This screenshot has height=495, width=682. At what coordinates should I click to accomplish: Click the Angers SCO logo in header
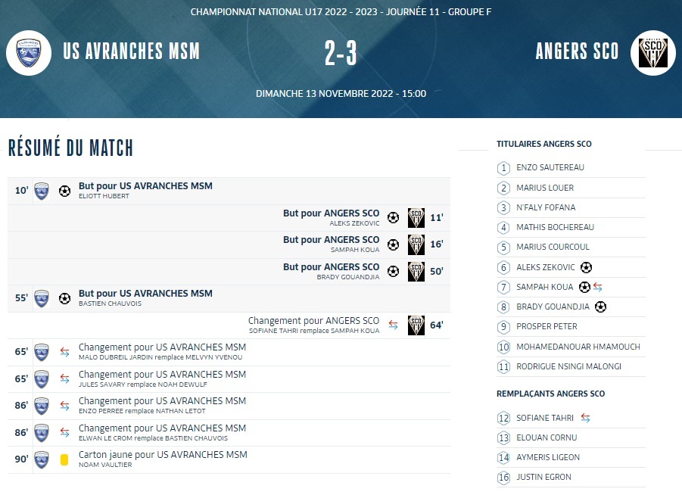point(653,53)
